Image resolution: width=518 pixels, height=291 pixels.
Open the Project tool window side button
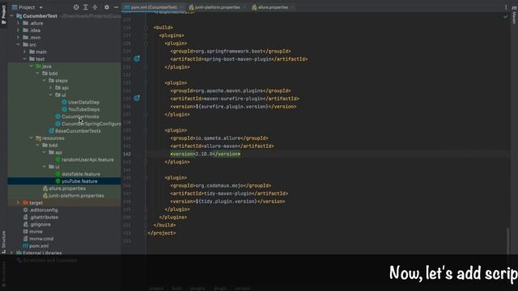click(x=3, y=15)
